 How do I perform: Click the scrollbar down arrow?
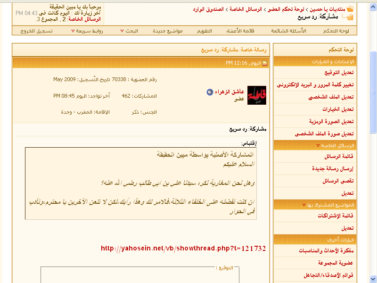(373, 278)
